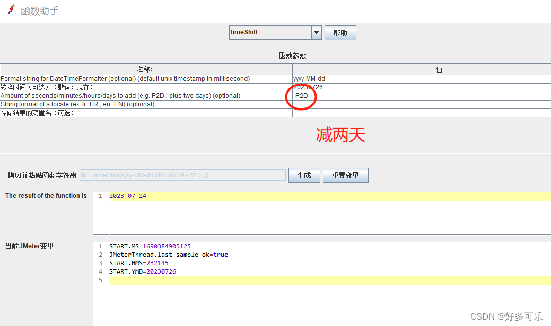Image resolution: width=551 pixels, height=326 pixels.
Task: Select the String format of a locale row
Action: coord(146,104)
